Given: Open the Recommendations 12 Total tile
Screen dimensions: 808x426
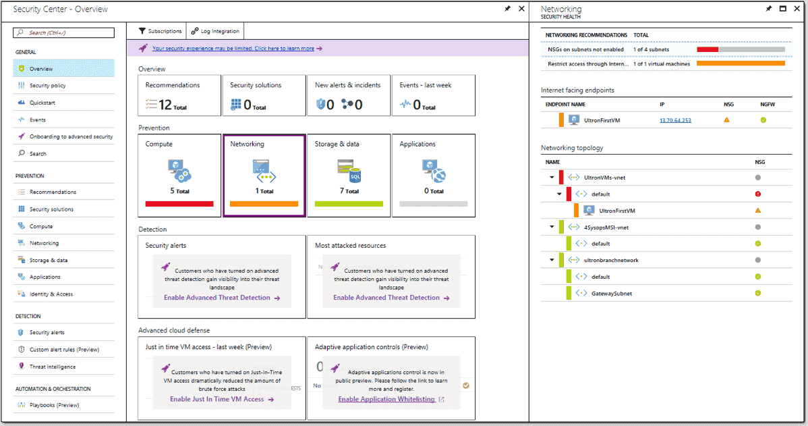Looking at the screenshot, I should pos(179,95).
